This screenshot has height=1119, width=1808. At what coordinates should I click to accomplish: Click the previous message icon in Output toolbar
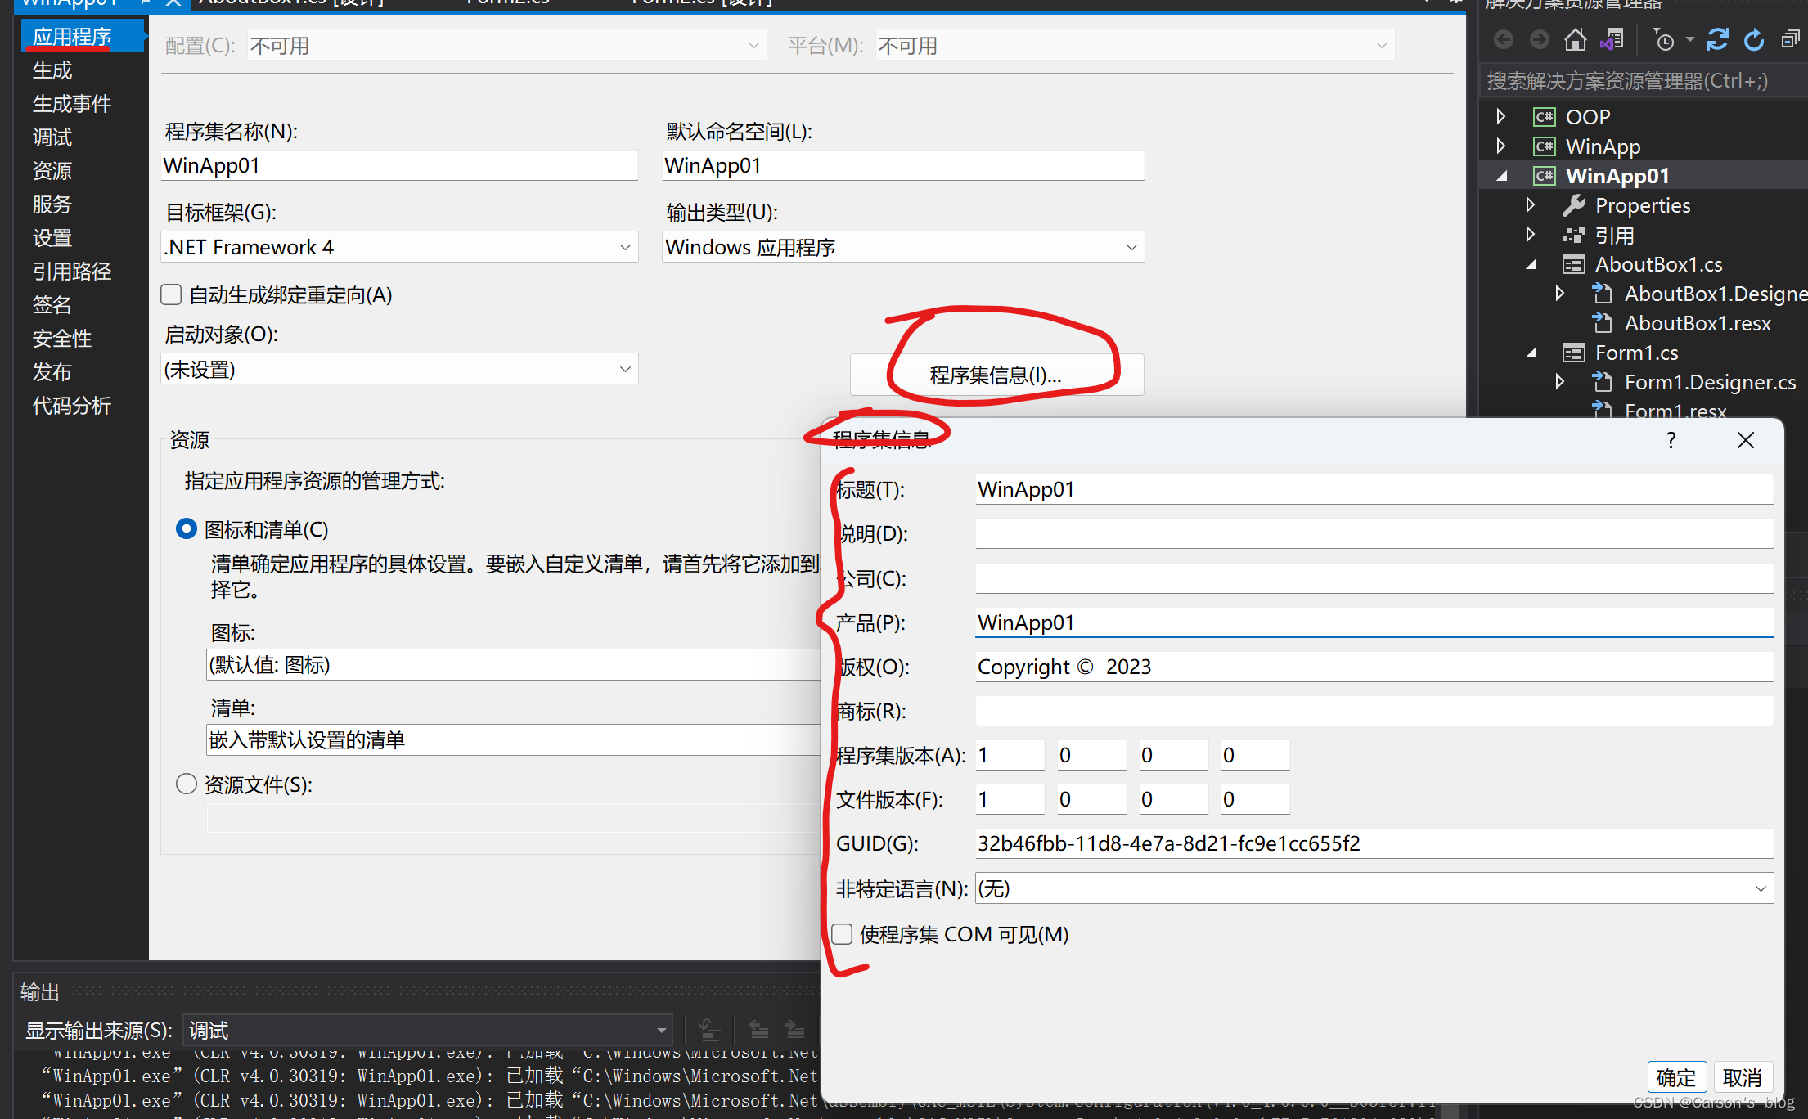point(758,1030)
